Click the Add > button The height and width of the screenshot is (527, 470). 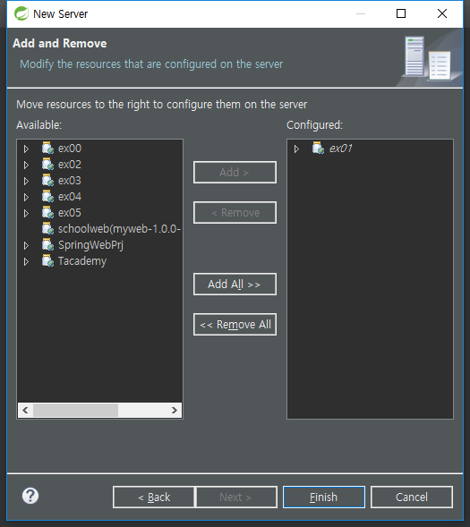click(235, 173)
